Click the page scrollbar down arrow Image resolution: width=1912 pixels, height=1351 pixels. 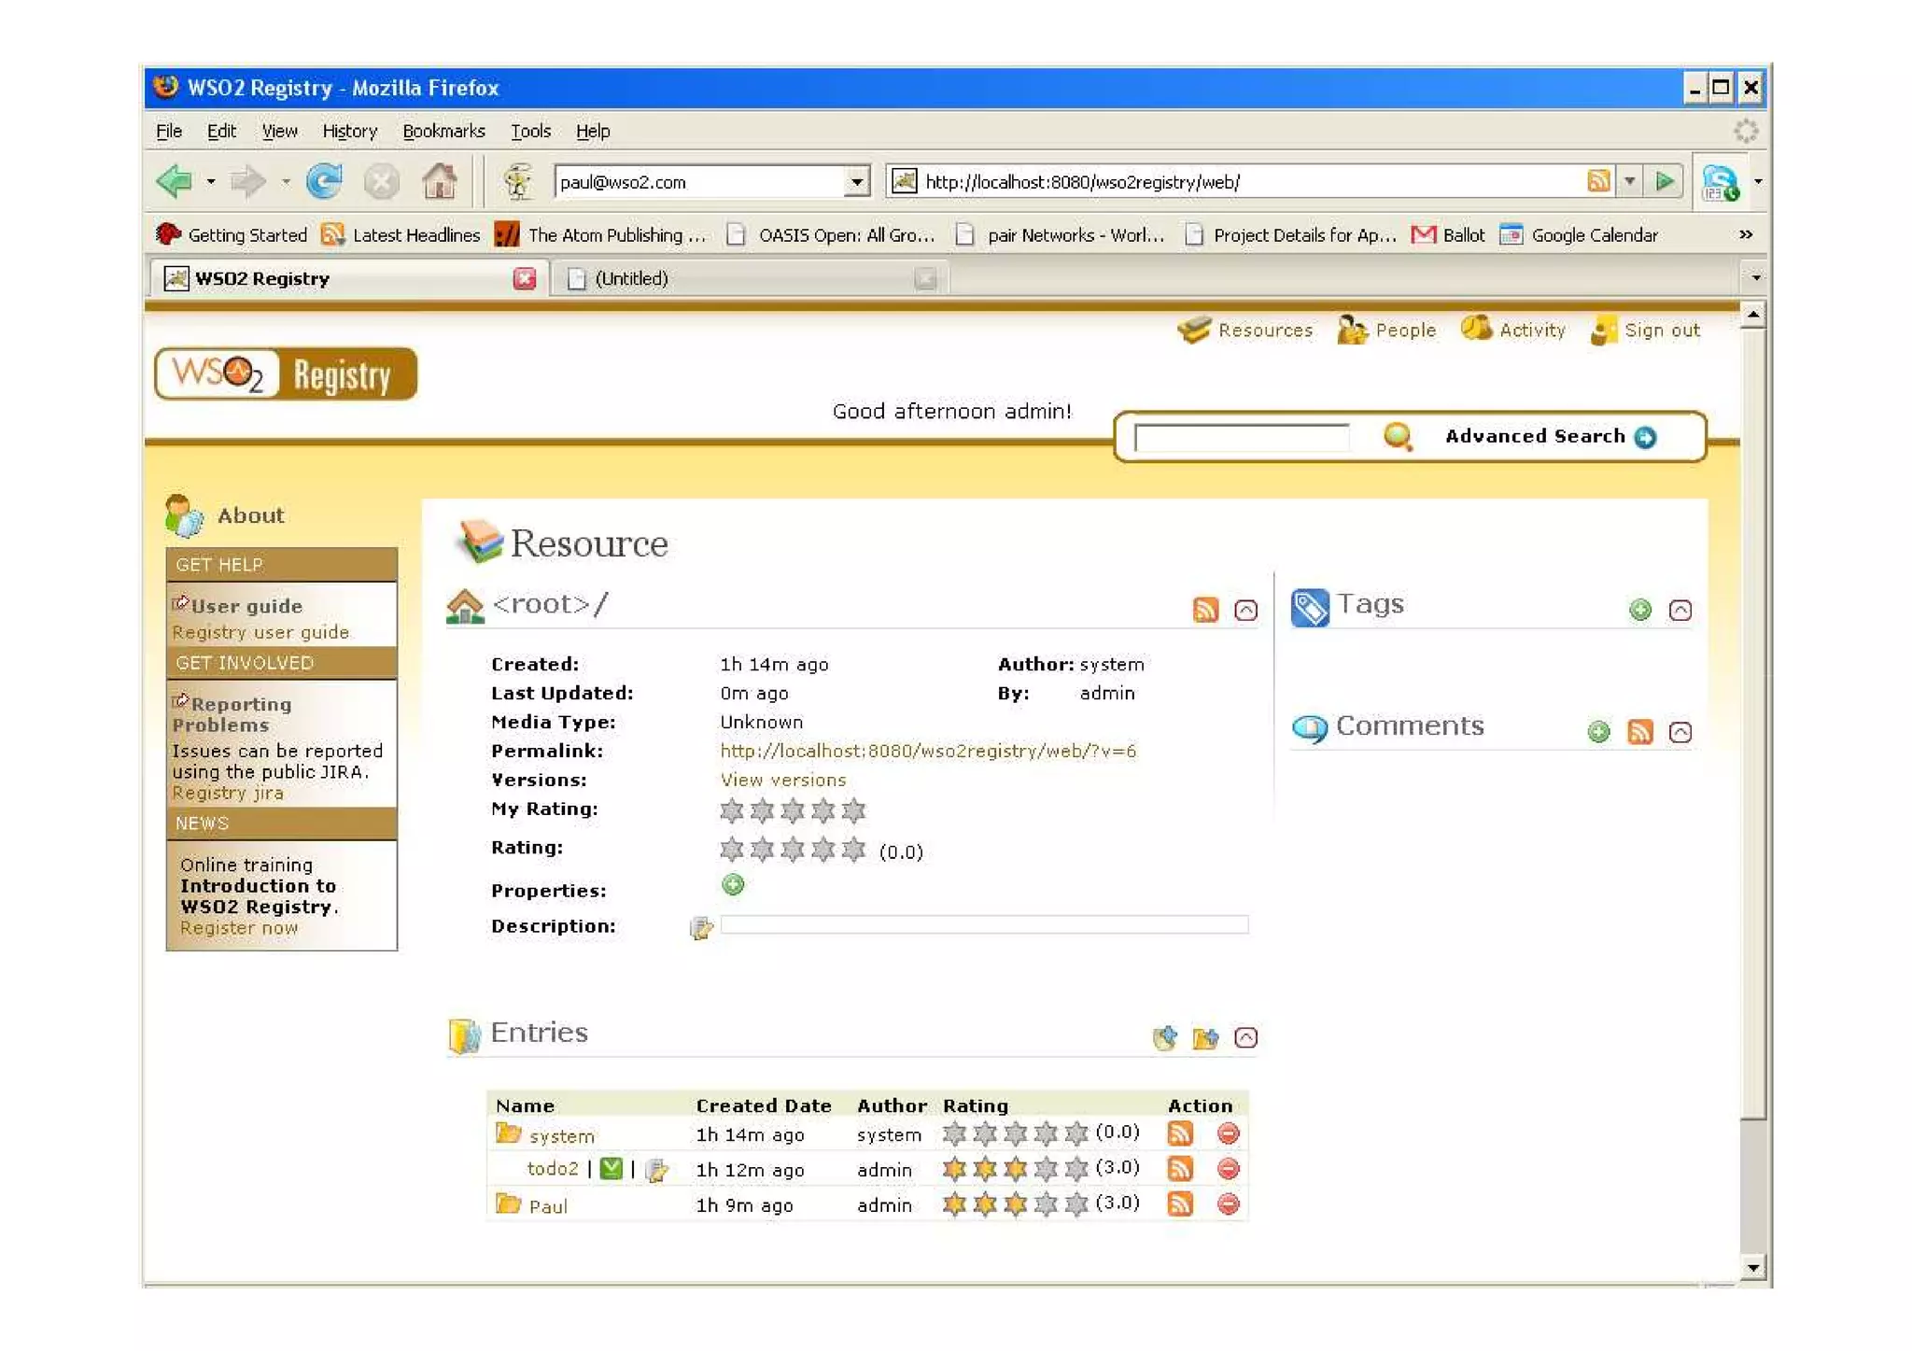pyautogui.click(x=1753, y=1268)
